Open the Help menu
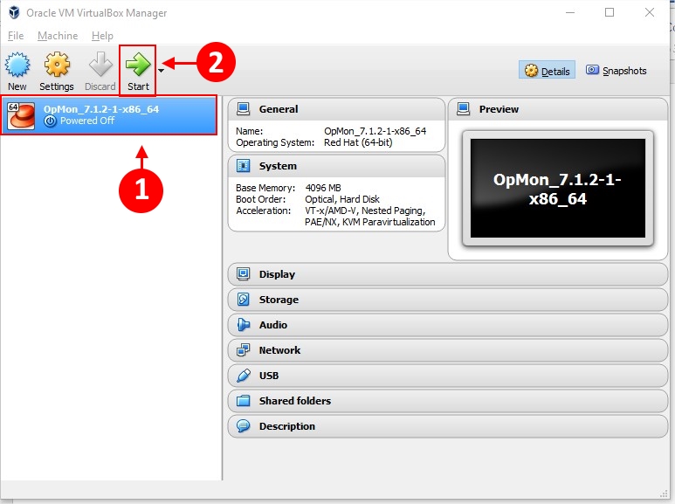Viewport: 675px width, 504px height. click(x=102, y=36)
